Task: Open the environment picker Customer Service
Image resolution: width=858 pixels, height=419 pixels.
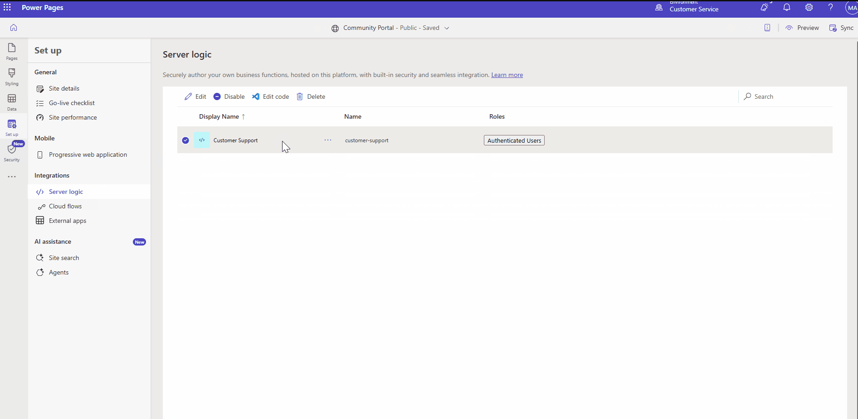Action: pos(687,8)
